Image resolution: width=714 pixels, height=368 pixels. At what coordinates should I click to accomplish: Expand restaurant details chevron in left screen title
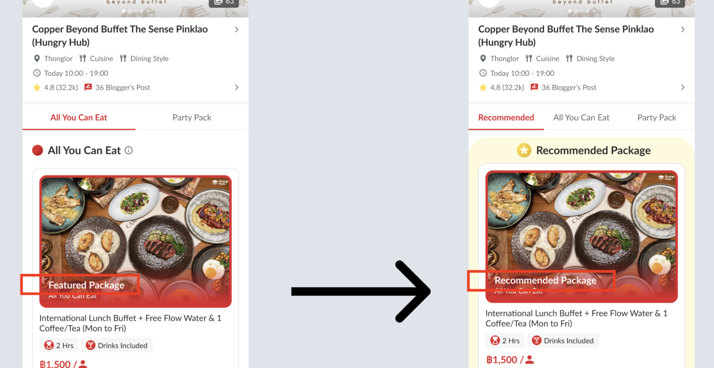click(237, 30)
